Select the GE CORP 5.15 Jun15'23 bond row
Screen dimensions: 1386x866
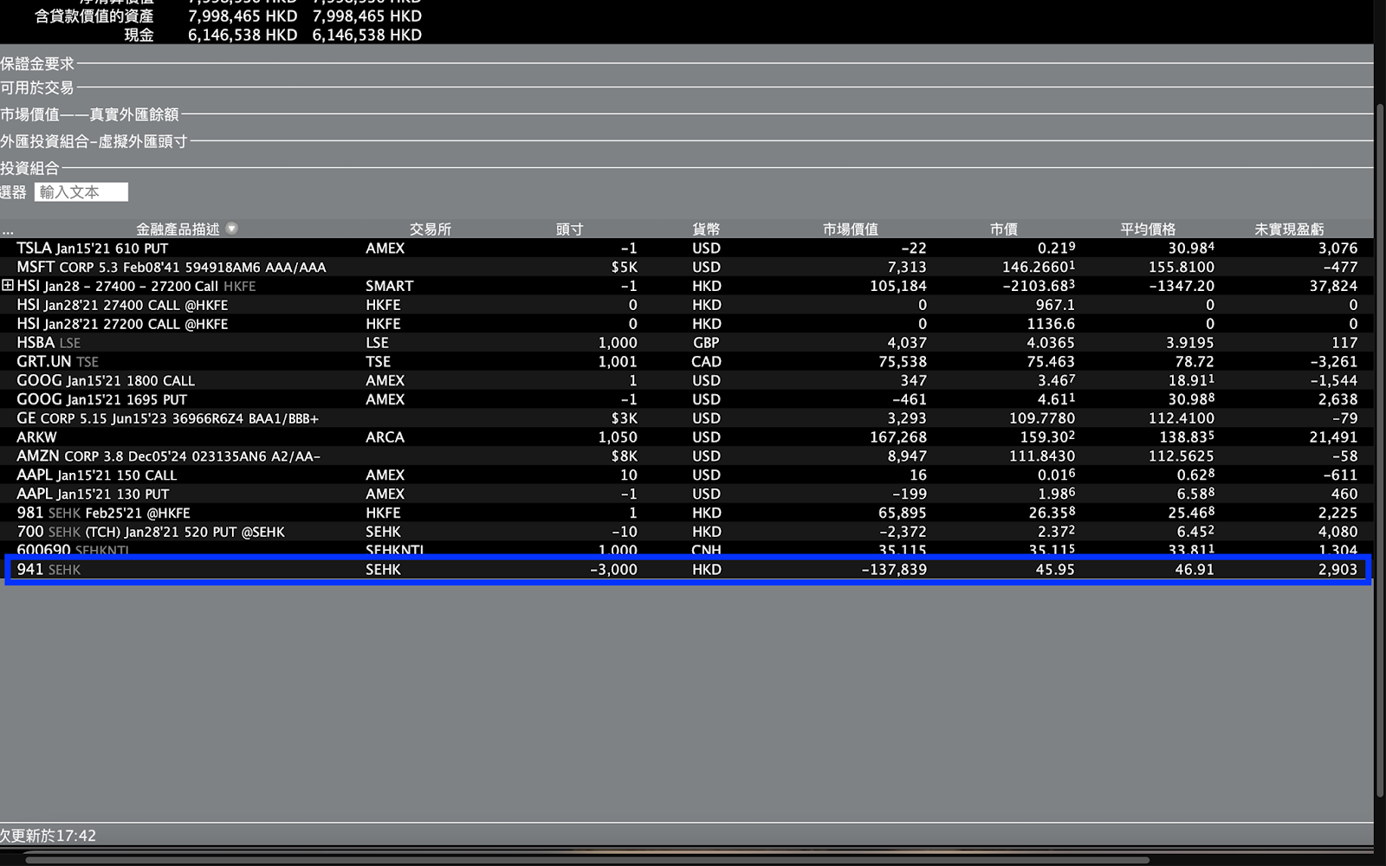pos(686,418)
